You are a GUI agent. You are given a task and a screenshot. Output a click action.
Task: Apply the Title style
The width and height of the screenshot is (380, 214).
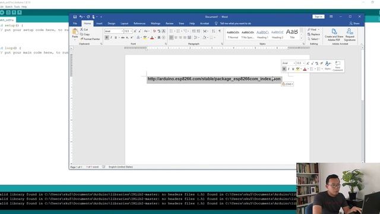(x=292, y=34)
